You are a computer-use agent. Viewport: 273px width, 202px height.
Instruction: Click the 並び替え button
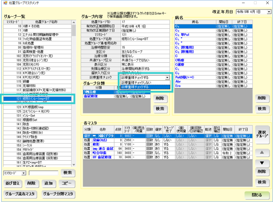pyautogui.click(x=12, y=183)
